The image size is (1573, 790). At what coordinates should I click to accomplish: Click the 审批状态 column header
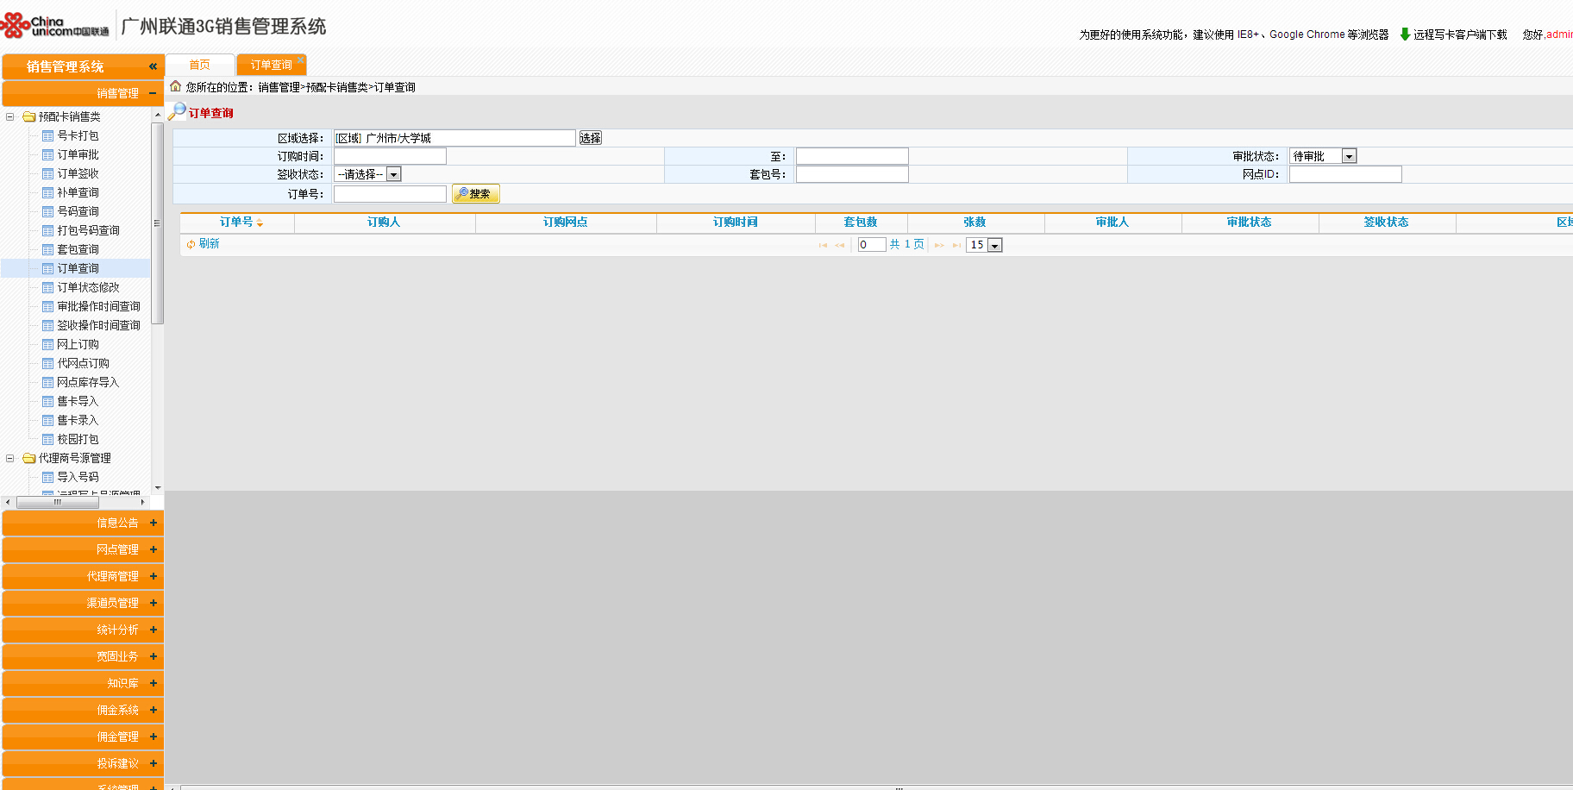coord(1250,223)
